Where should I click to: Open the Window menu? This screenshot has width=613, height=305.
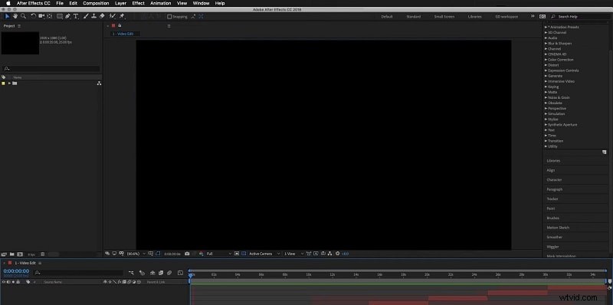point(201,3)
